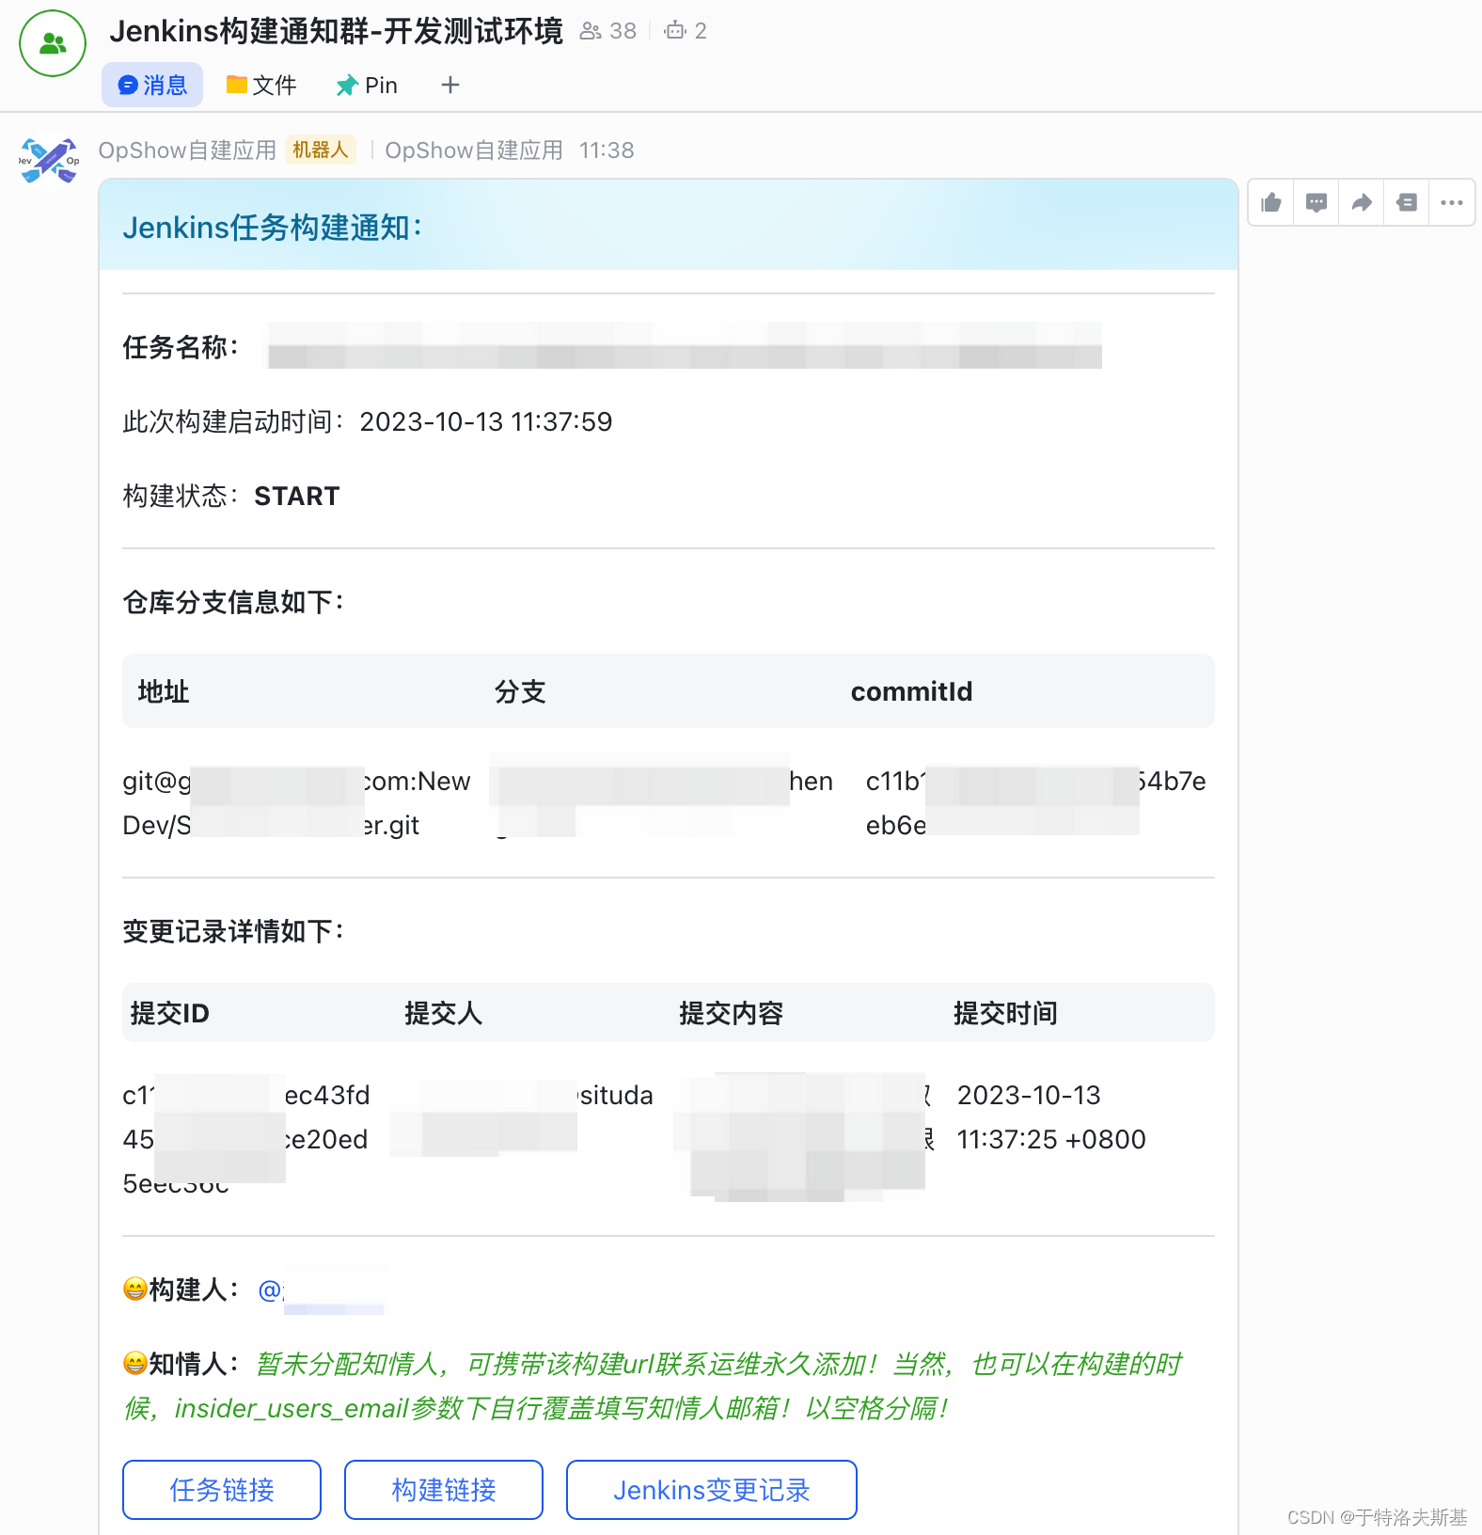Click the @ mentioned builder name

pos(322,1290)
